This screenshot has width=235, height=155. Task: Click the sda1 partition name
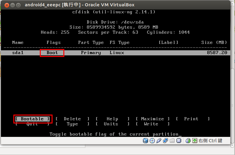[x=18, y=53]
